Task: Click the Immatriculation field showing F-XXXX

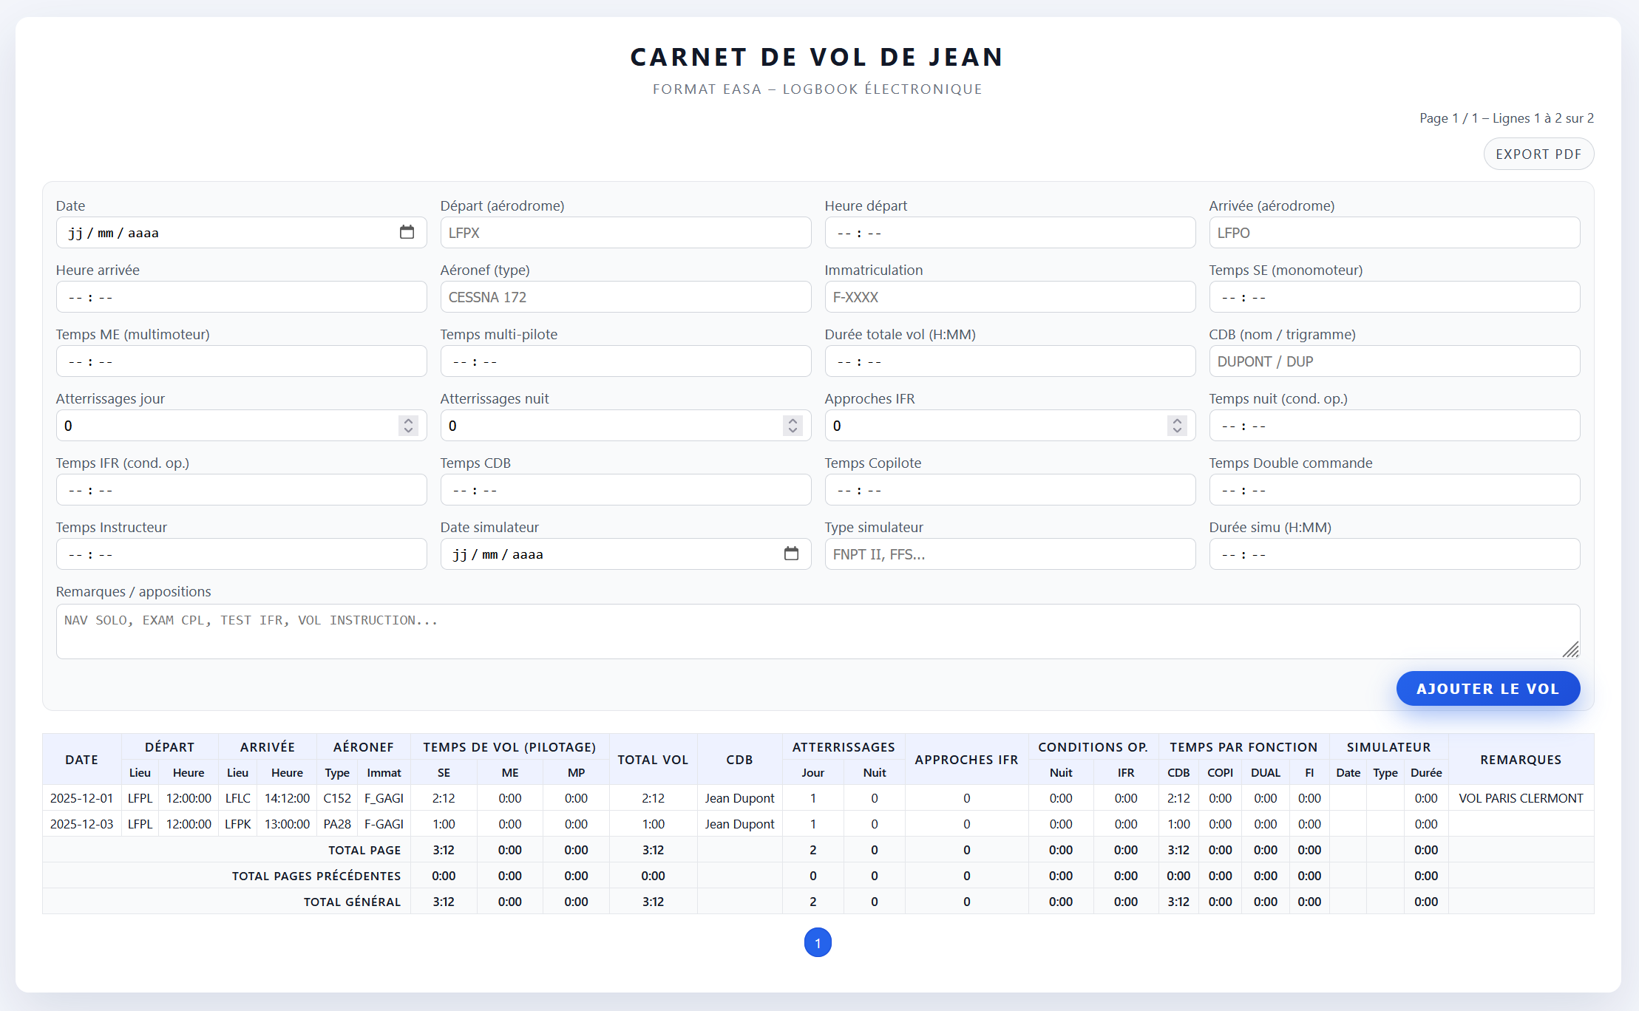Action: [x=1010, y=296]
